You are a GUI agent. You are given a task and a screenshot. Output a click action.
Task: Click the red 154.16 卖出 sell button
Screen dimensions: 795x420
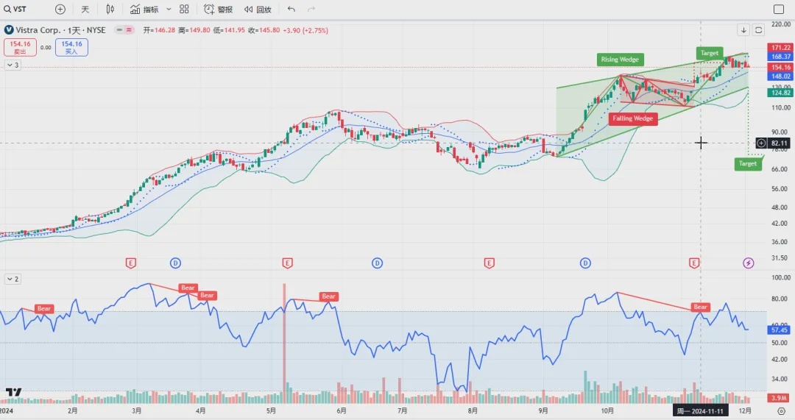click(19, 47)
